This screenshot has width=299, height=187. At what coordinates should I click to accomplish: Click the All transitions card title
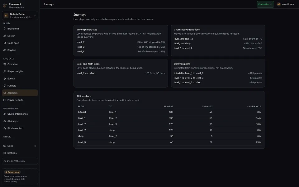(x=84, y=96)
